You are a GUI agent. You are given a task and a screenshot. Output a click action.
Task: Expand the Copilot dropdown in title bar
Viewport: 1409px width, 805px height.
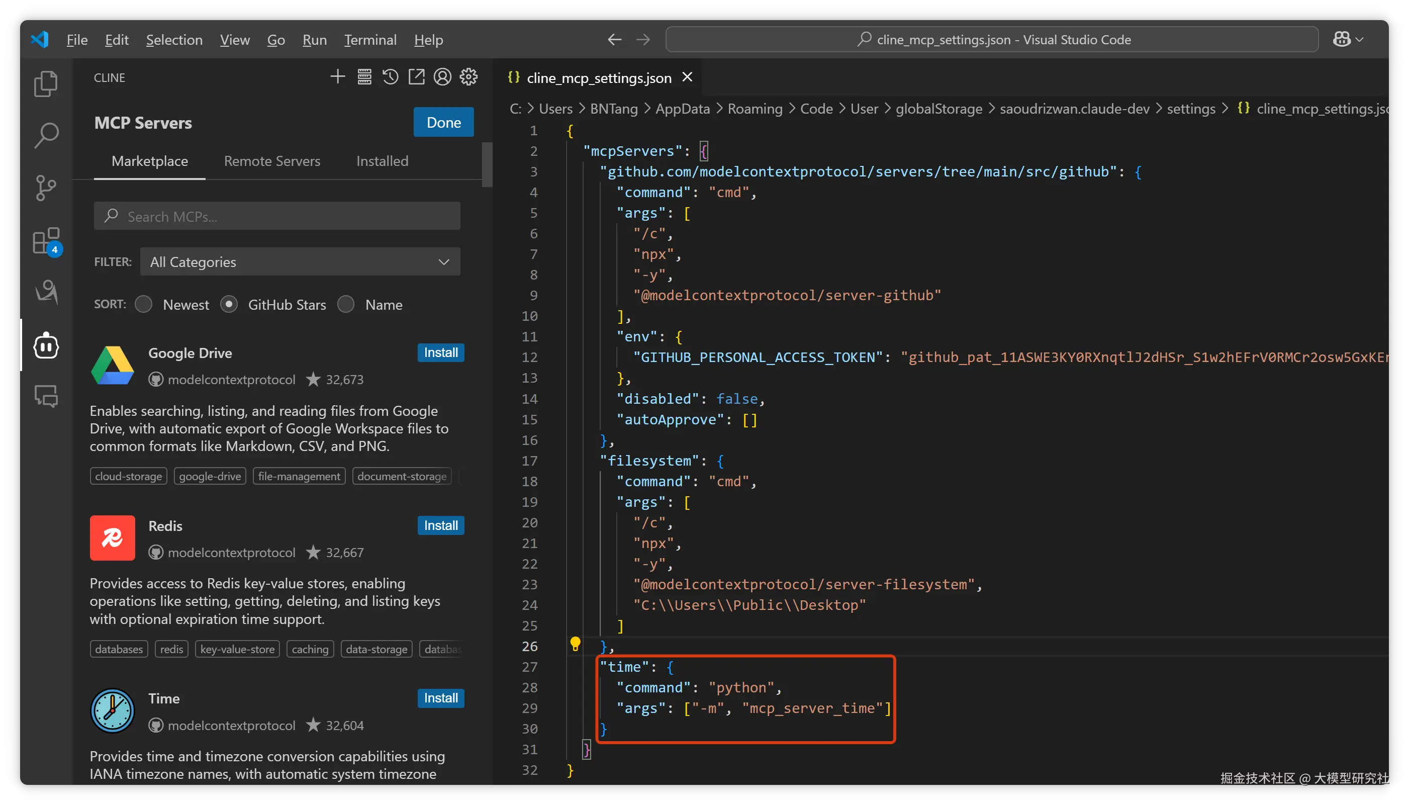click(x=1360, y=40)
